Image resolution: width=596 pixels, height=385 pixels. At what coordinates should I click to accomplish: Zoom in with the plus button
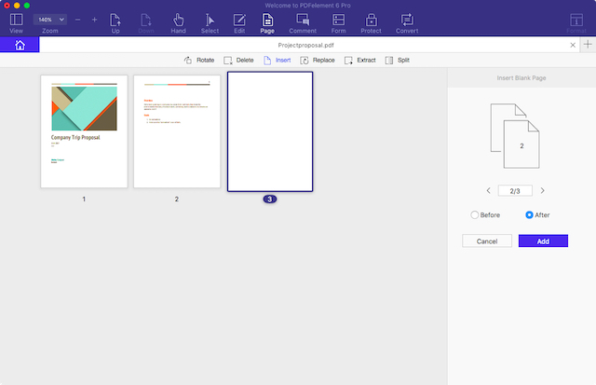94,20
